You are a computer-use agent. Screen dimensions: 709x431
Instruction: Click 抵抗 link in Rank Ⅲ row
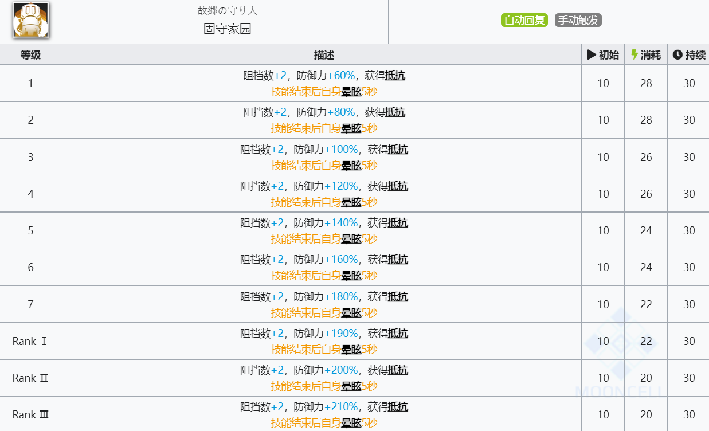398,407
